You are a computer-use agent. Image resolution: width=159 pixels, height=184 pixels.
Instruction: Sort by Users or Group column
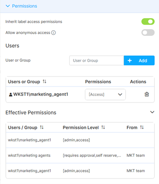pos(45,81)
